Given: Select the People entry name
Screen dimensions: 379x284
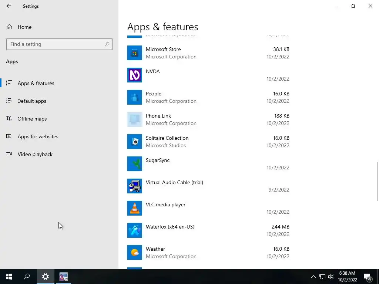Looking at the screenshot, I should pos(154,94).
